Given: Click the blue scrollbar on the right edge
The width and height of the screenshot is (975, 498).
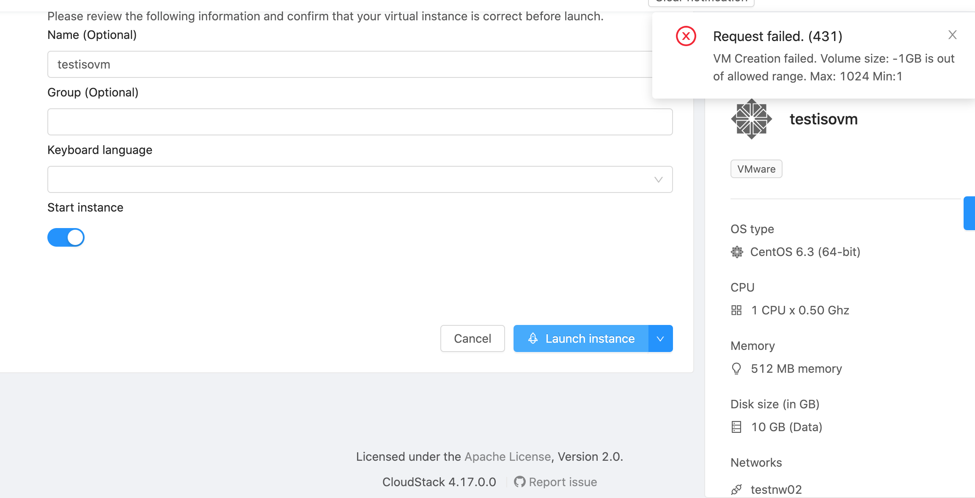Looking at the screenshot, I should [x=970, y=213].
